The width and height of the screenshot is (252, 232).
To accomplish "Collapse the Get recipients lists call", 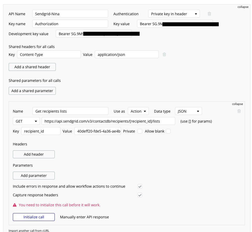I will click(x=238, y=104).
